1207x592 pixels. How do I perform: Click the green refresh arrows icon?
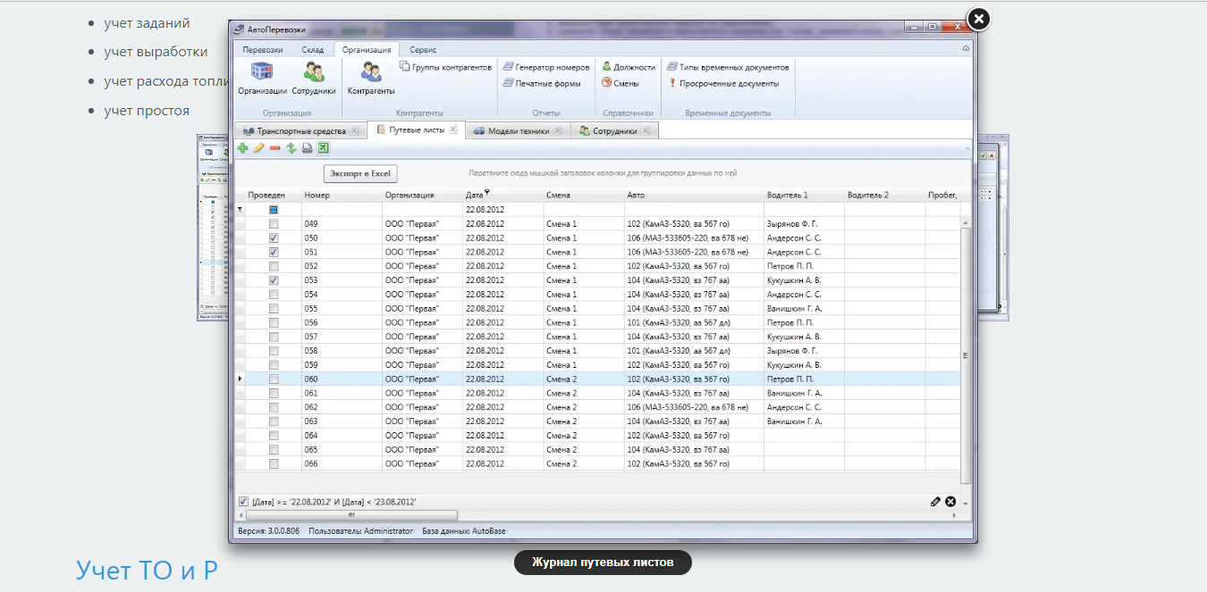coord(291,148)
